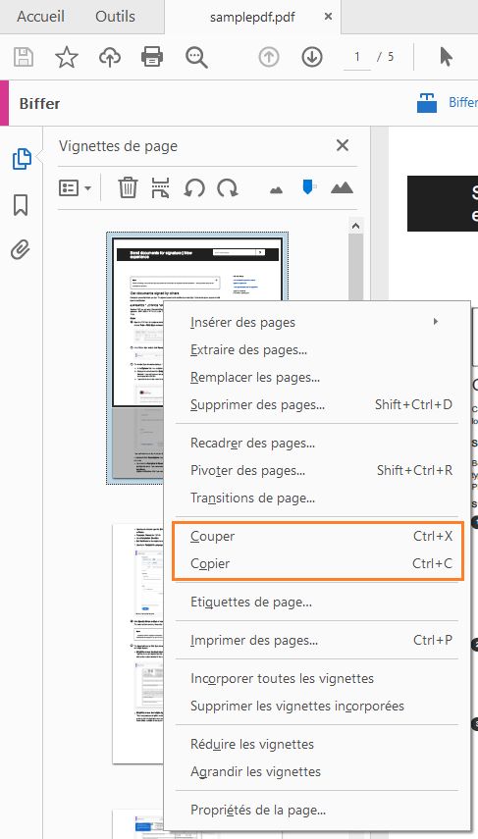Expand the Insérer des pages submenu

[315, 322]
